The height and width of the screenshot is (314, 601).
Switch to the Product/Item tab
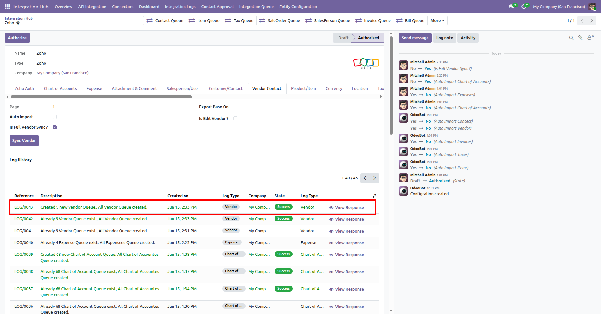coord(303,89)
